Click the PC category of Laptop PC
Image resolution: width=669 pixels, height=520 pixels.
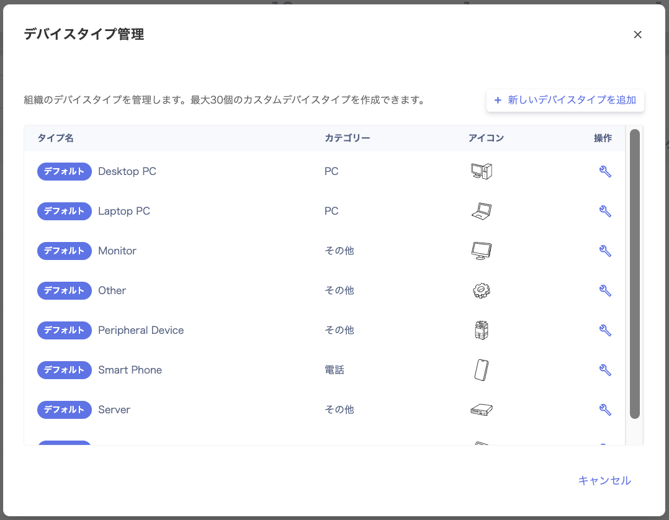coord(331,211)
